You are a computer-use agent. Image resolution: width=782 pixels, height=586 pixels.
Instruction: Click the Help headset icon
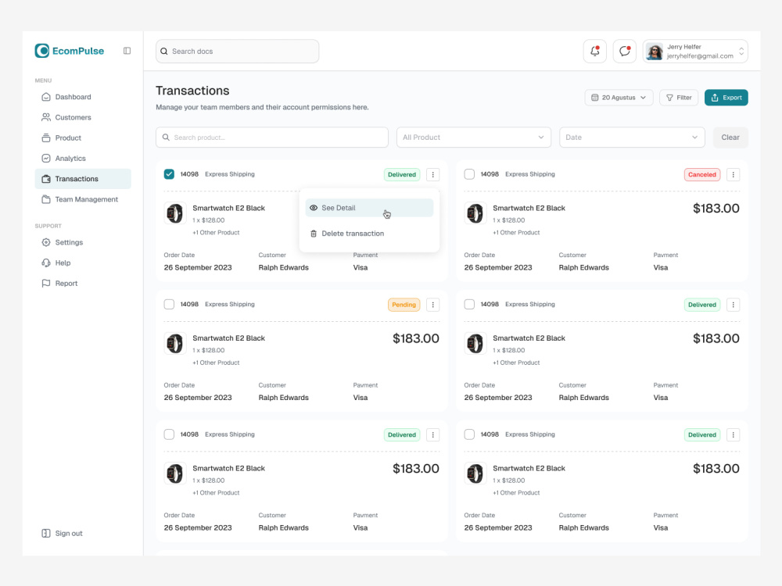[46, 263]
